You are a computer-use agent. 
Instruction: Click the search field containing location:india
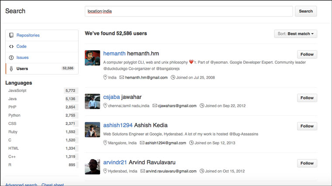189,11
